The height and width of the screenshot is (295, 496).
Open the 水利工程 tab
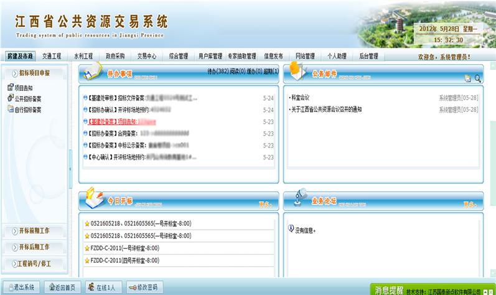(x=83, y=56)
